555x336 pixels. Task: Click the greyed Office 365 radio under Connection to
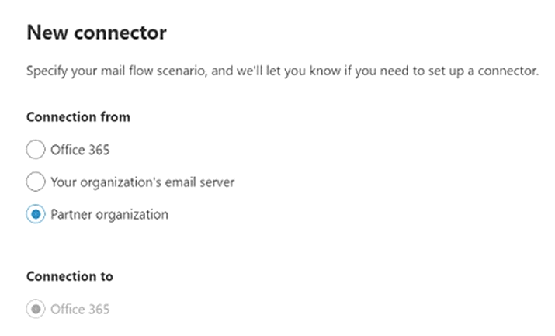[x=36, y=309]
